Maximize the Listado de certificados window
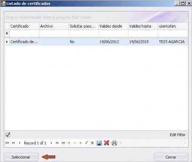 [x=183, y=3]
